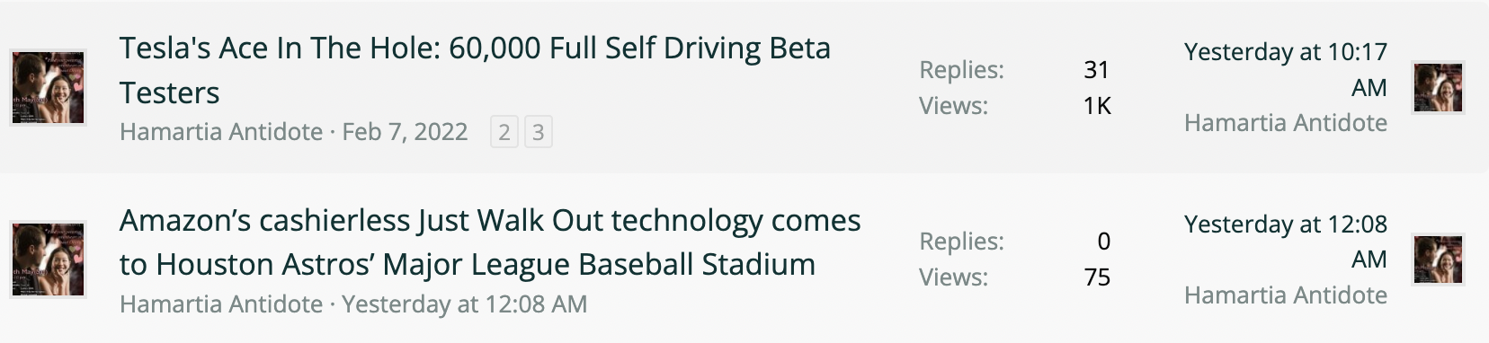This screenshot has width=1489, height=343.
Task: Click the Amazon thread starter's large avatar
Action: click(49, 259)
